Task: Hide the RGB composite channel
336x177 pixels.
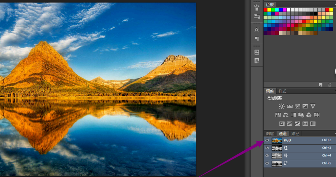Action: point(267,140)
